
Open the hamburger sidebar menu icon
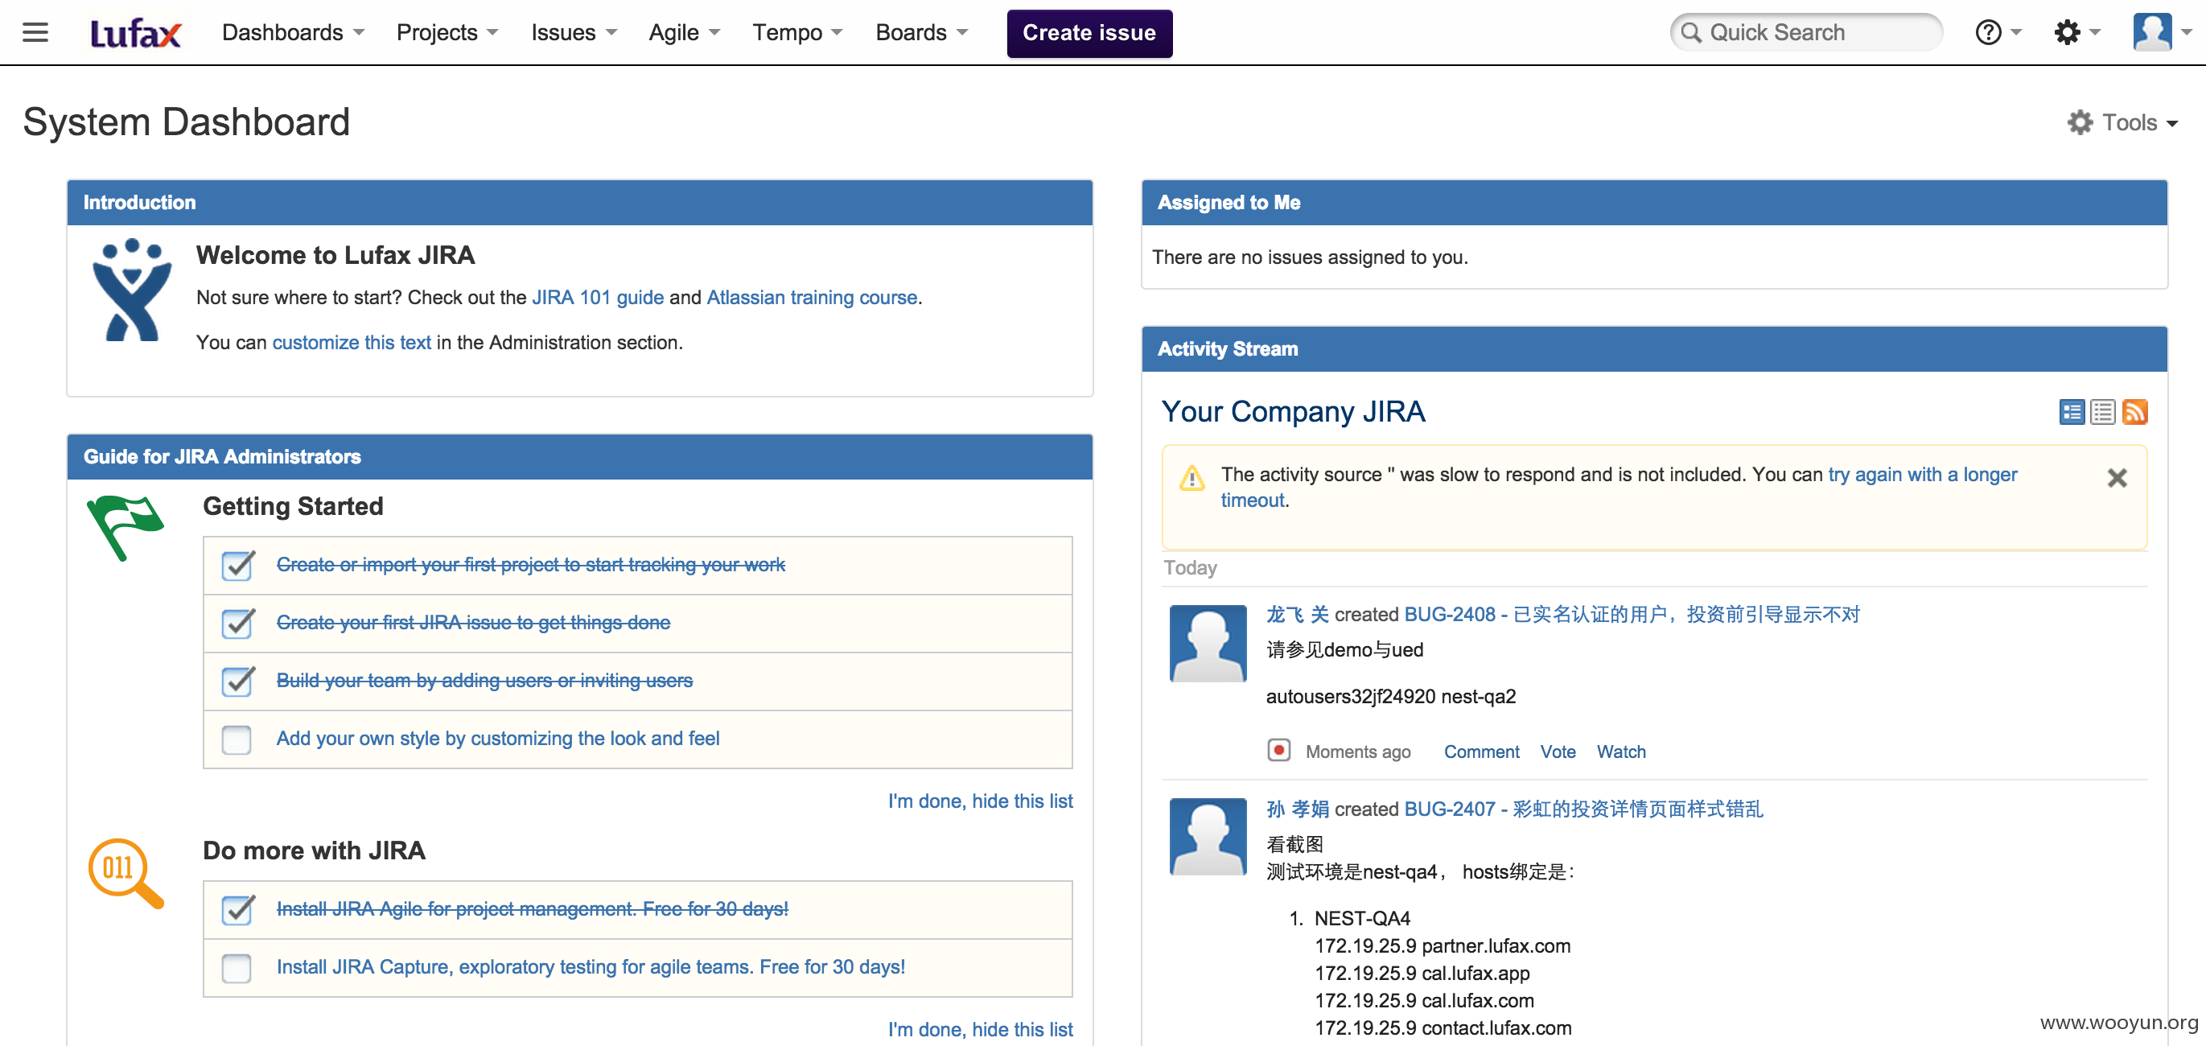[x=35, y=32]
